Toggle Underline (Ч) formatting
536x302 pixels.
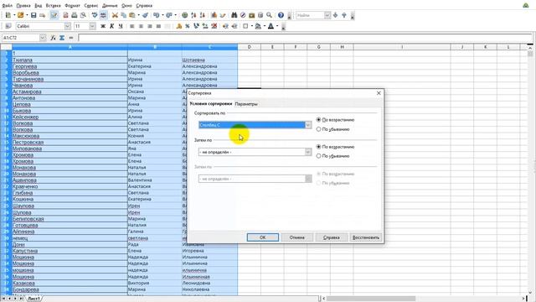pos(121,26)
